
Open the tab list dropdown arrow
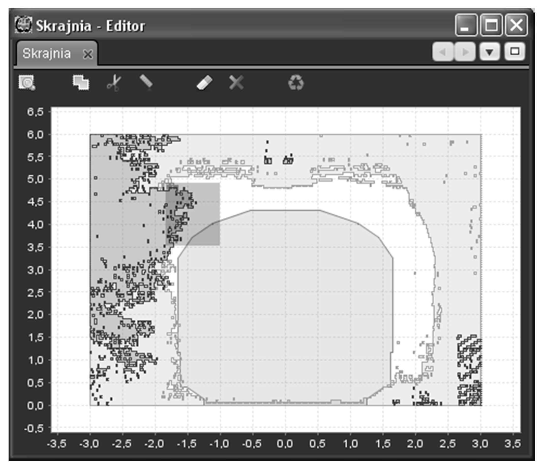pos(490,52)
